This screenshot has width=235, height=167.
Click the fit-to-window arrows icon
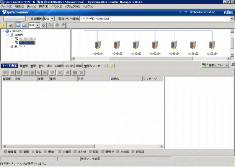coord(44,25)
